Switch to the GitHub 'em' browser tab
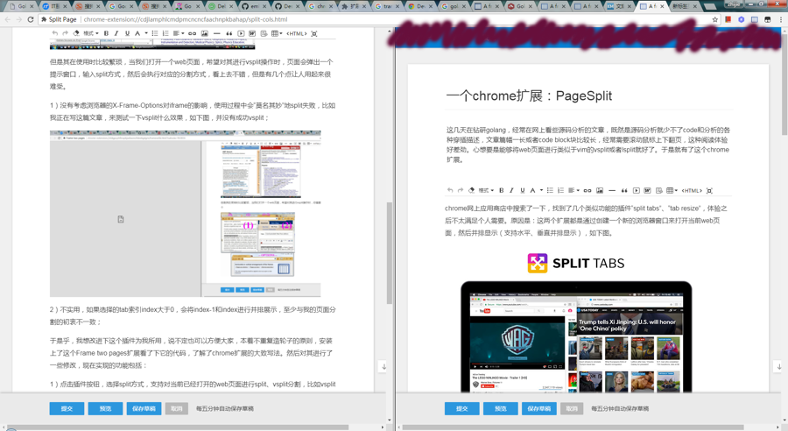The image size is (788, 431). tap(253, 6)
